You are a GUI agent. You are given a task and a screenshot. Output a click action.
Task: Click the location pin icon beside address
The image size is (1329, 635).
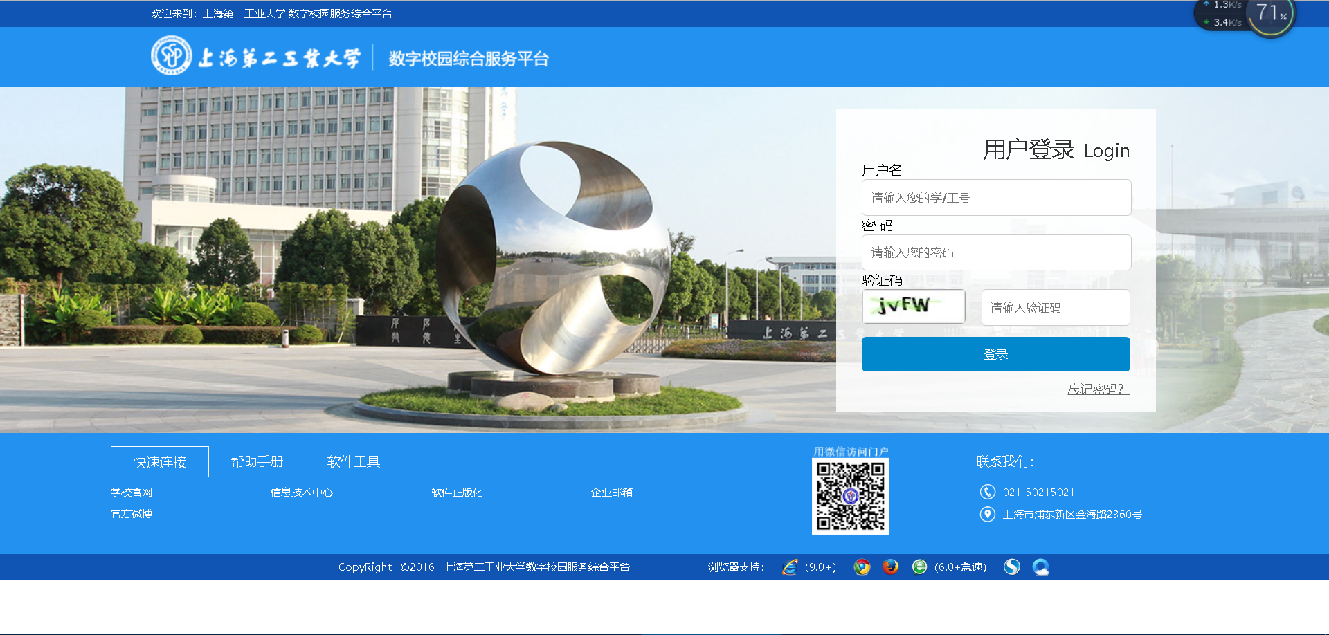pos(988,514)
